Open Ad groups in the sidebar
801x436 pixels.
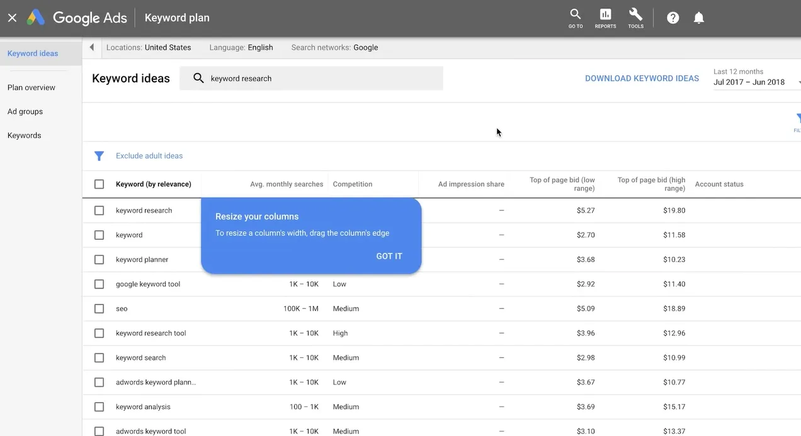[x=25, y=111]
